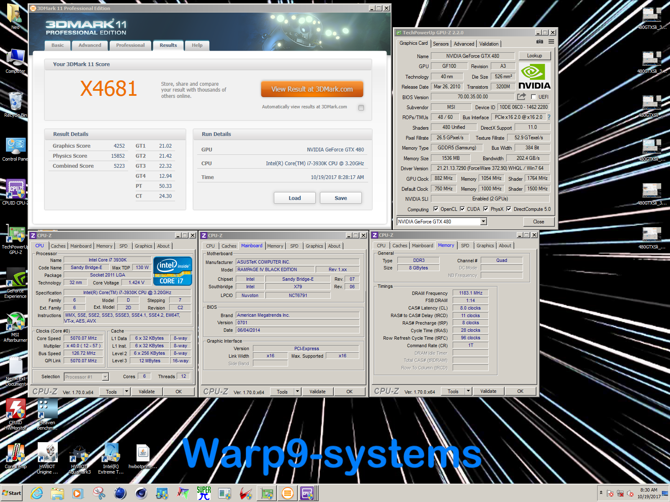Select the Heaven Benchmark desktop shortcut
Screen dimensions: 670x502
(x=47, y=415)
